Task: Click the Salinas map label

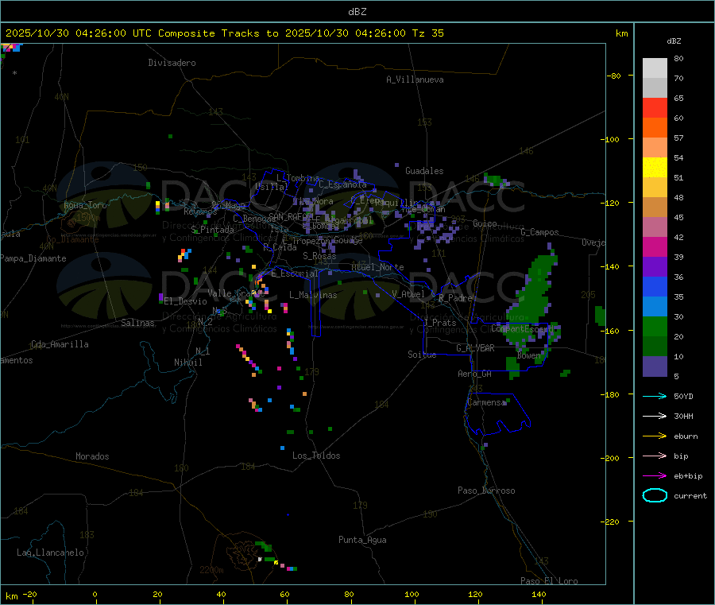Action: tap(137, 323)
